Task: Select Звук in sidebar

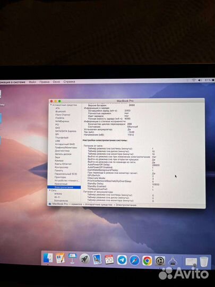Action: (57, 157)
